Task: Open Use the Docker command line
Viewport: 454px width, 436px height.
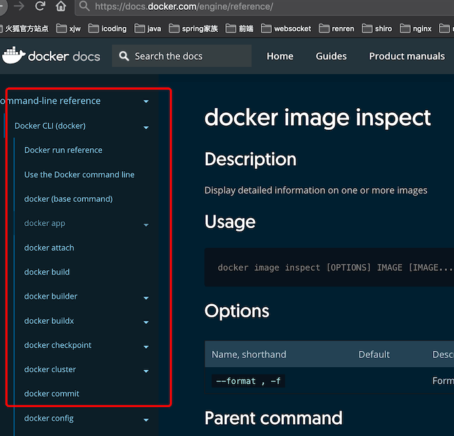Action: coord(79,174)
